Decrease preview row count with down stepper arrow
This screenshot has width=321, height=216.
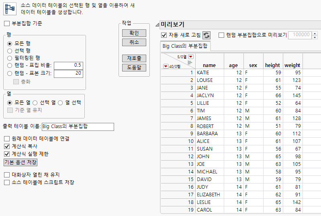click(315, 37)
